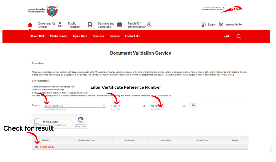276x162 pixels.
Task: Click the Ref.No. column header
Action: tap(46, 140)
